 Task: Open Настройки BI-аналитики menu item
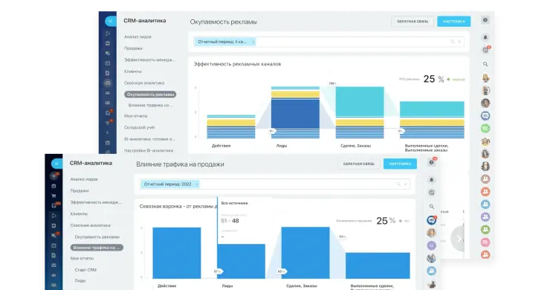149,150
